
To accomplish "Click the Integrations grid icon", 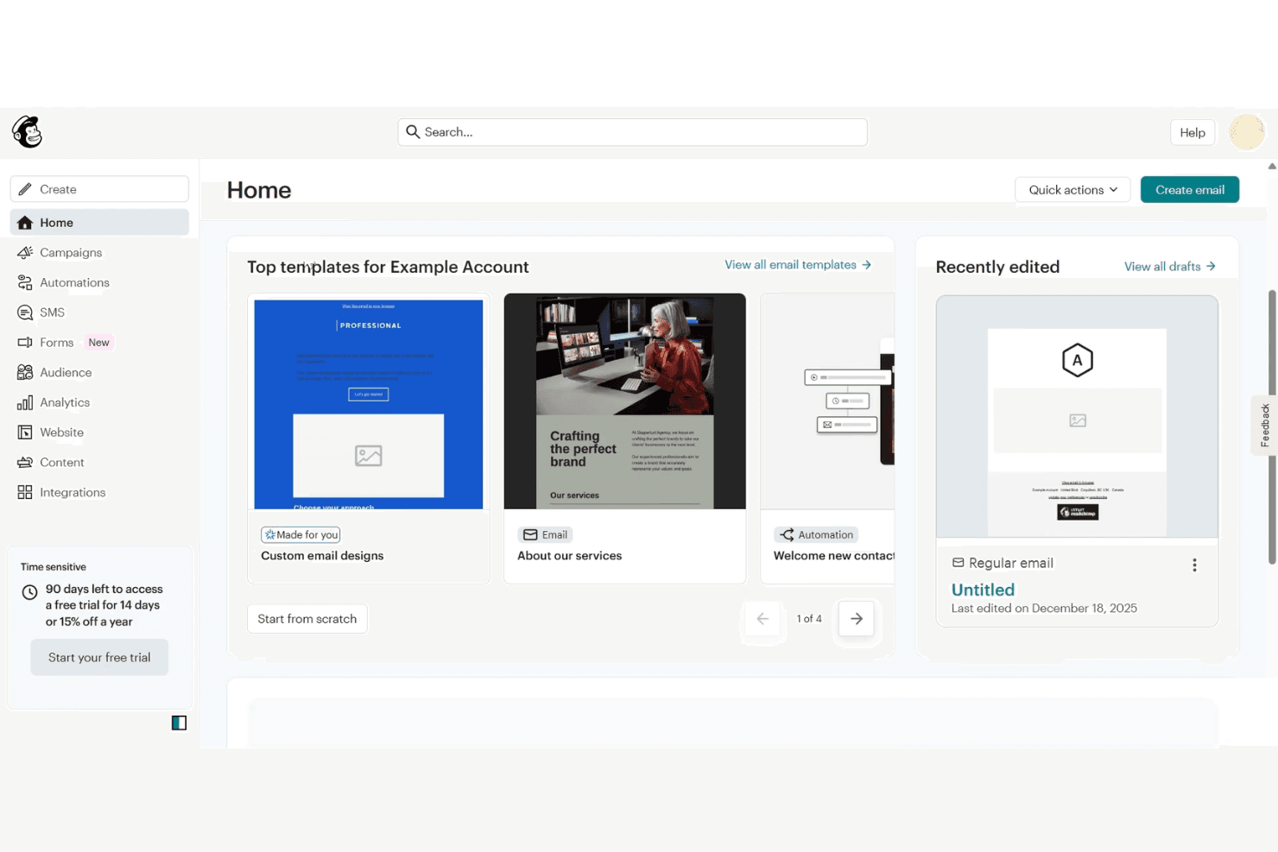I will 25,492.
